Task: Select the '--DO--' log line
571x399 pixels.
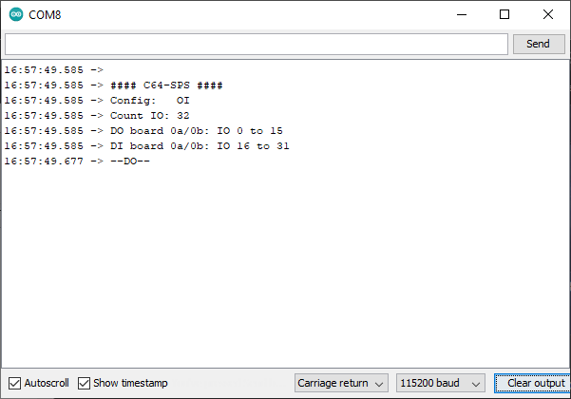Action: coord(77,161)
